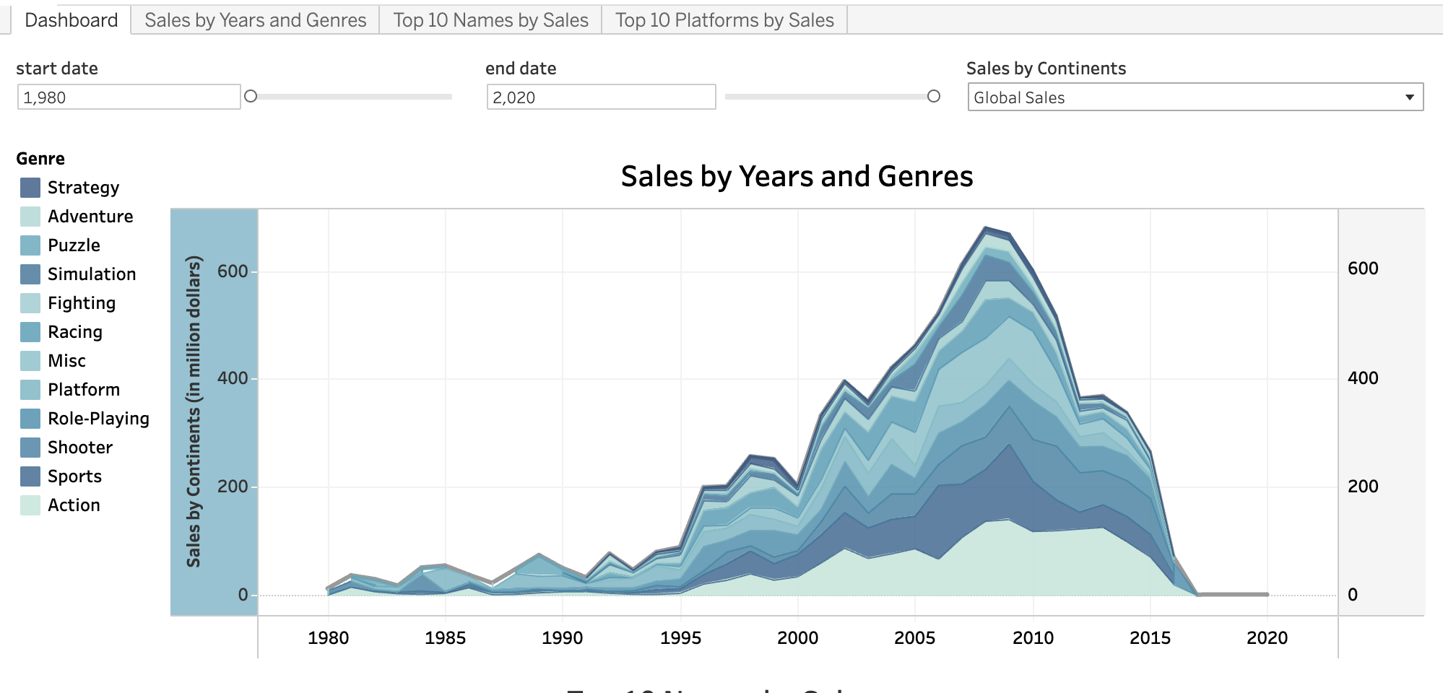Open the Sales by Continents dropdown arrow
The image size is (1443, 693).
1409,97
